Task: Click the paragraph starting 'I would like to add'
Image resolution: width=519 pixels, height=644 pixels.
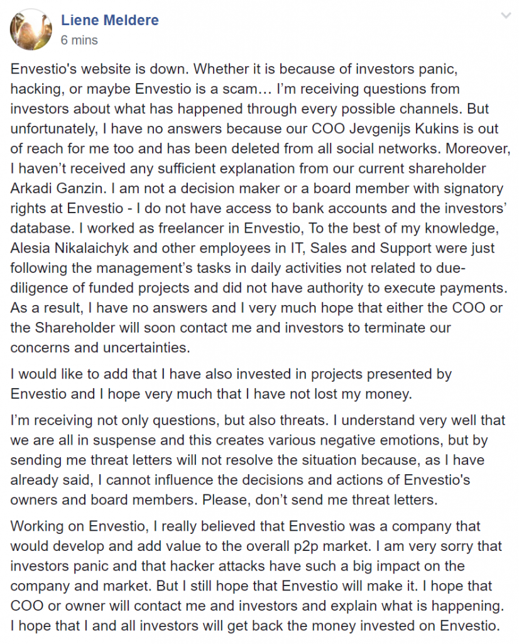Action: click(x=231, y=384)
